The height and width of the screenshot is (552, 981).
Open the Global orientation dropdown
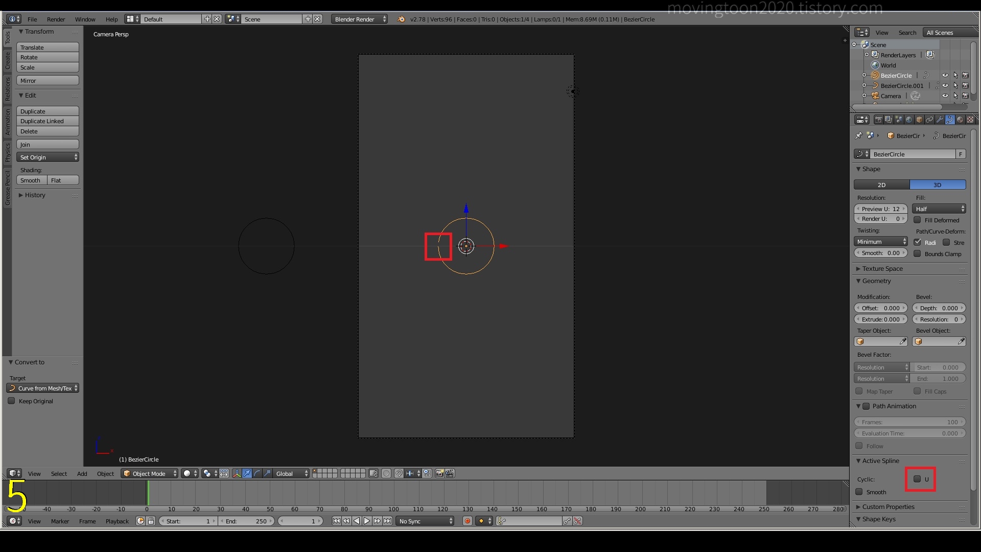pyautogui.click(x=291, y=474)
